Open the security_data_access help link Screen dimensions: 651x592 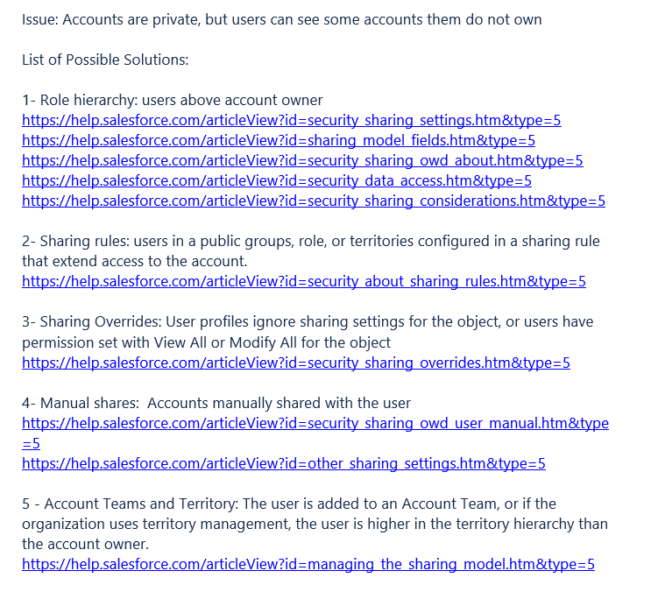point(277,180)
